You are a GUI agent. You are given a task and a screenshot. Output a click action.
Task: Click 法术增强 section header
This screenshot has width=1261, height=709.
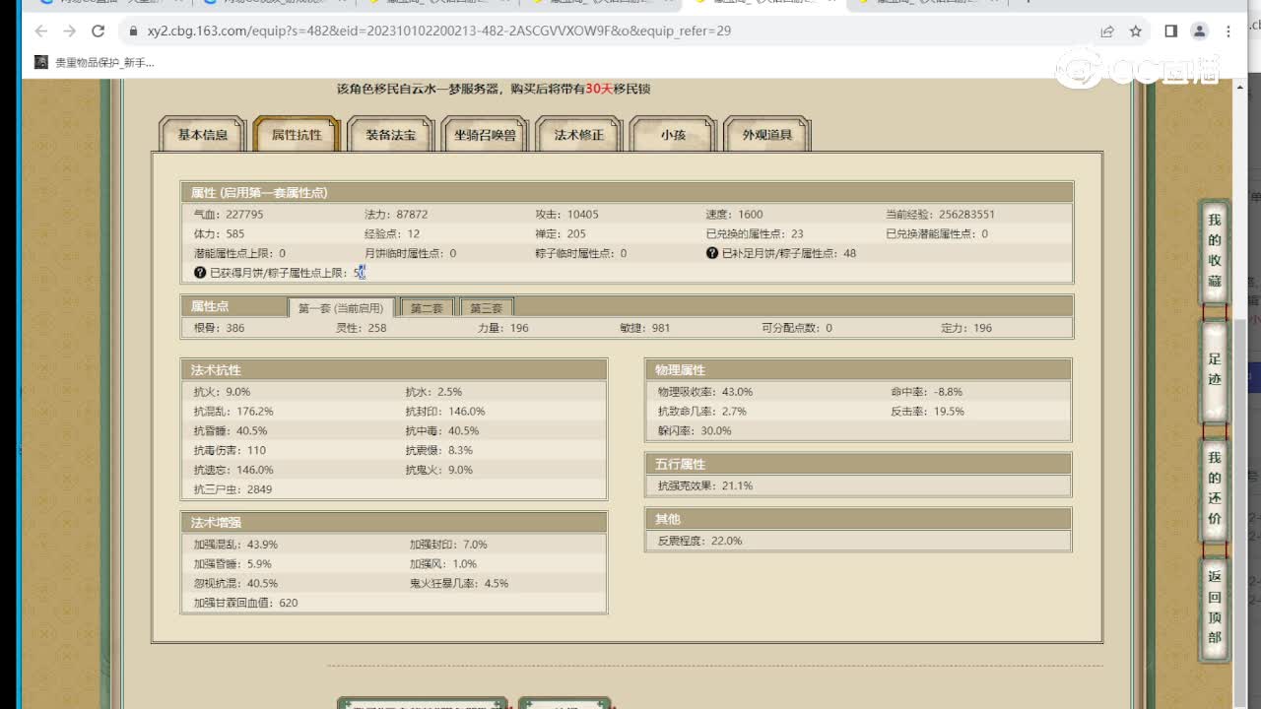tap(394, 522)
